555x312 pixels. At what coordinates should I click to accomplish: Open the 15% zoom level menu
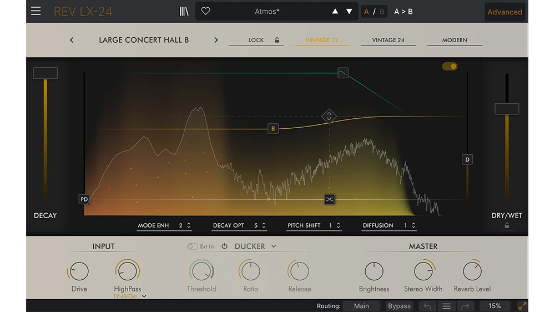point(495,306)
